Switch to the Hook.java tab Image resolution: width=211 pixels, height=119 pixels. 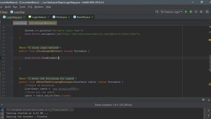tap(61, 17)
